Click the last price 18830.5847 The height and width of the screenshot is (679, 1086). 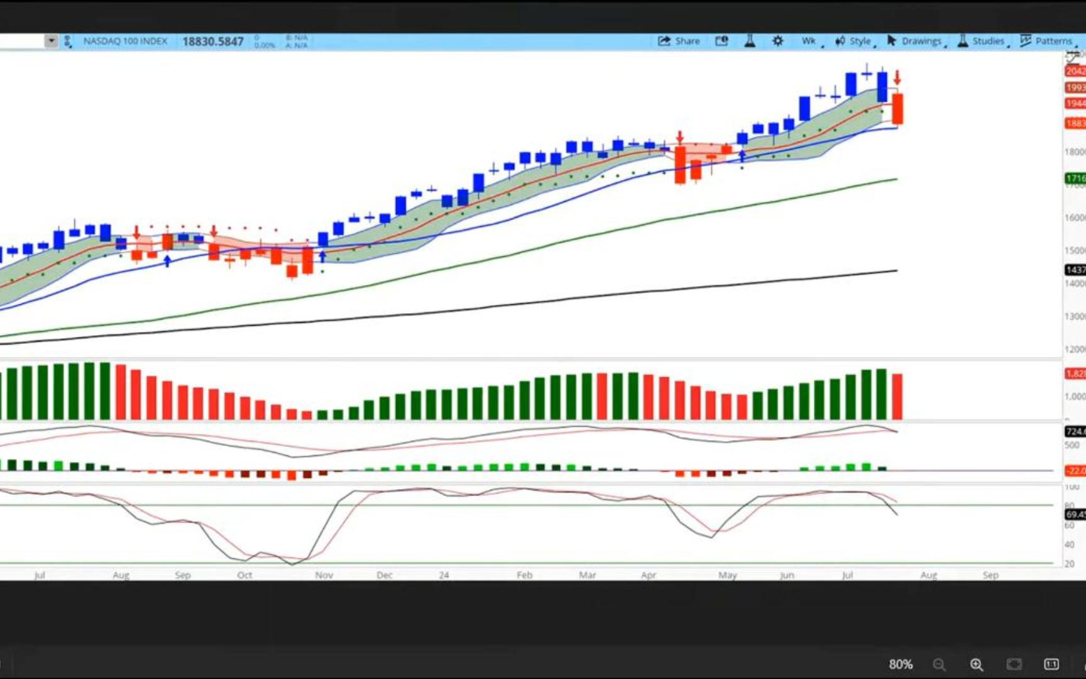(x=213, y=41)
